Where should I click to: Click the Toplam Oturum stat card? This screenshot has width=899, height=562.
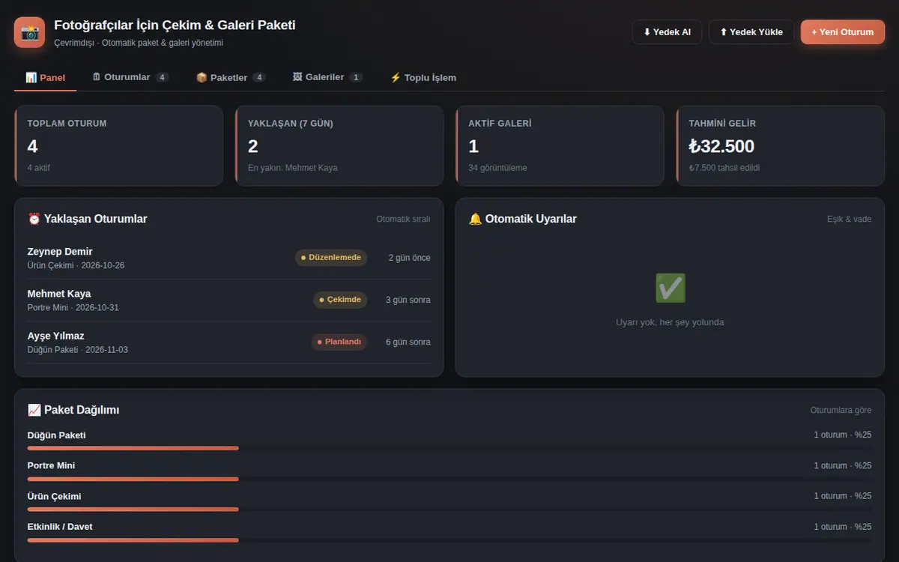tap(118, 145)
